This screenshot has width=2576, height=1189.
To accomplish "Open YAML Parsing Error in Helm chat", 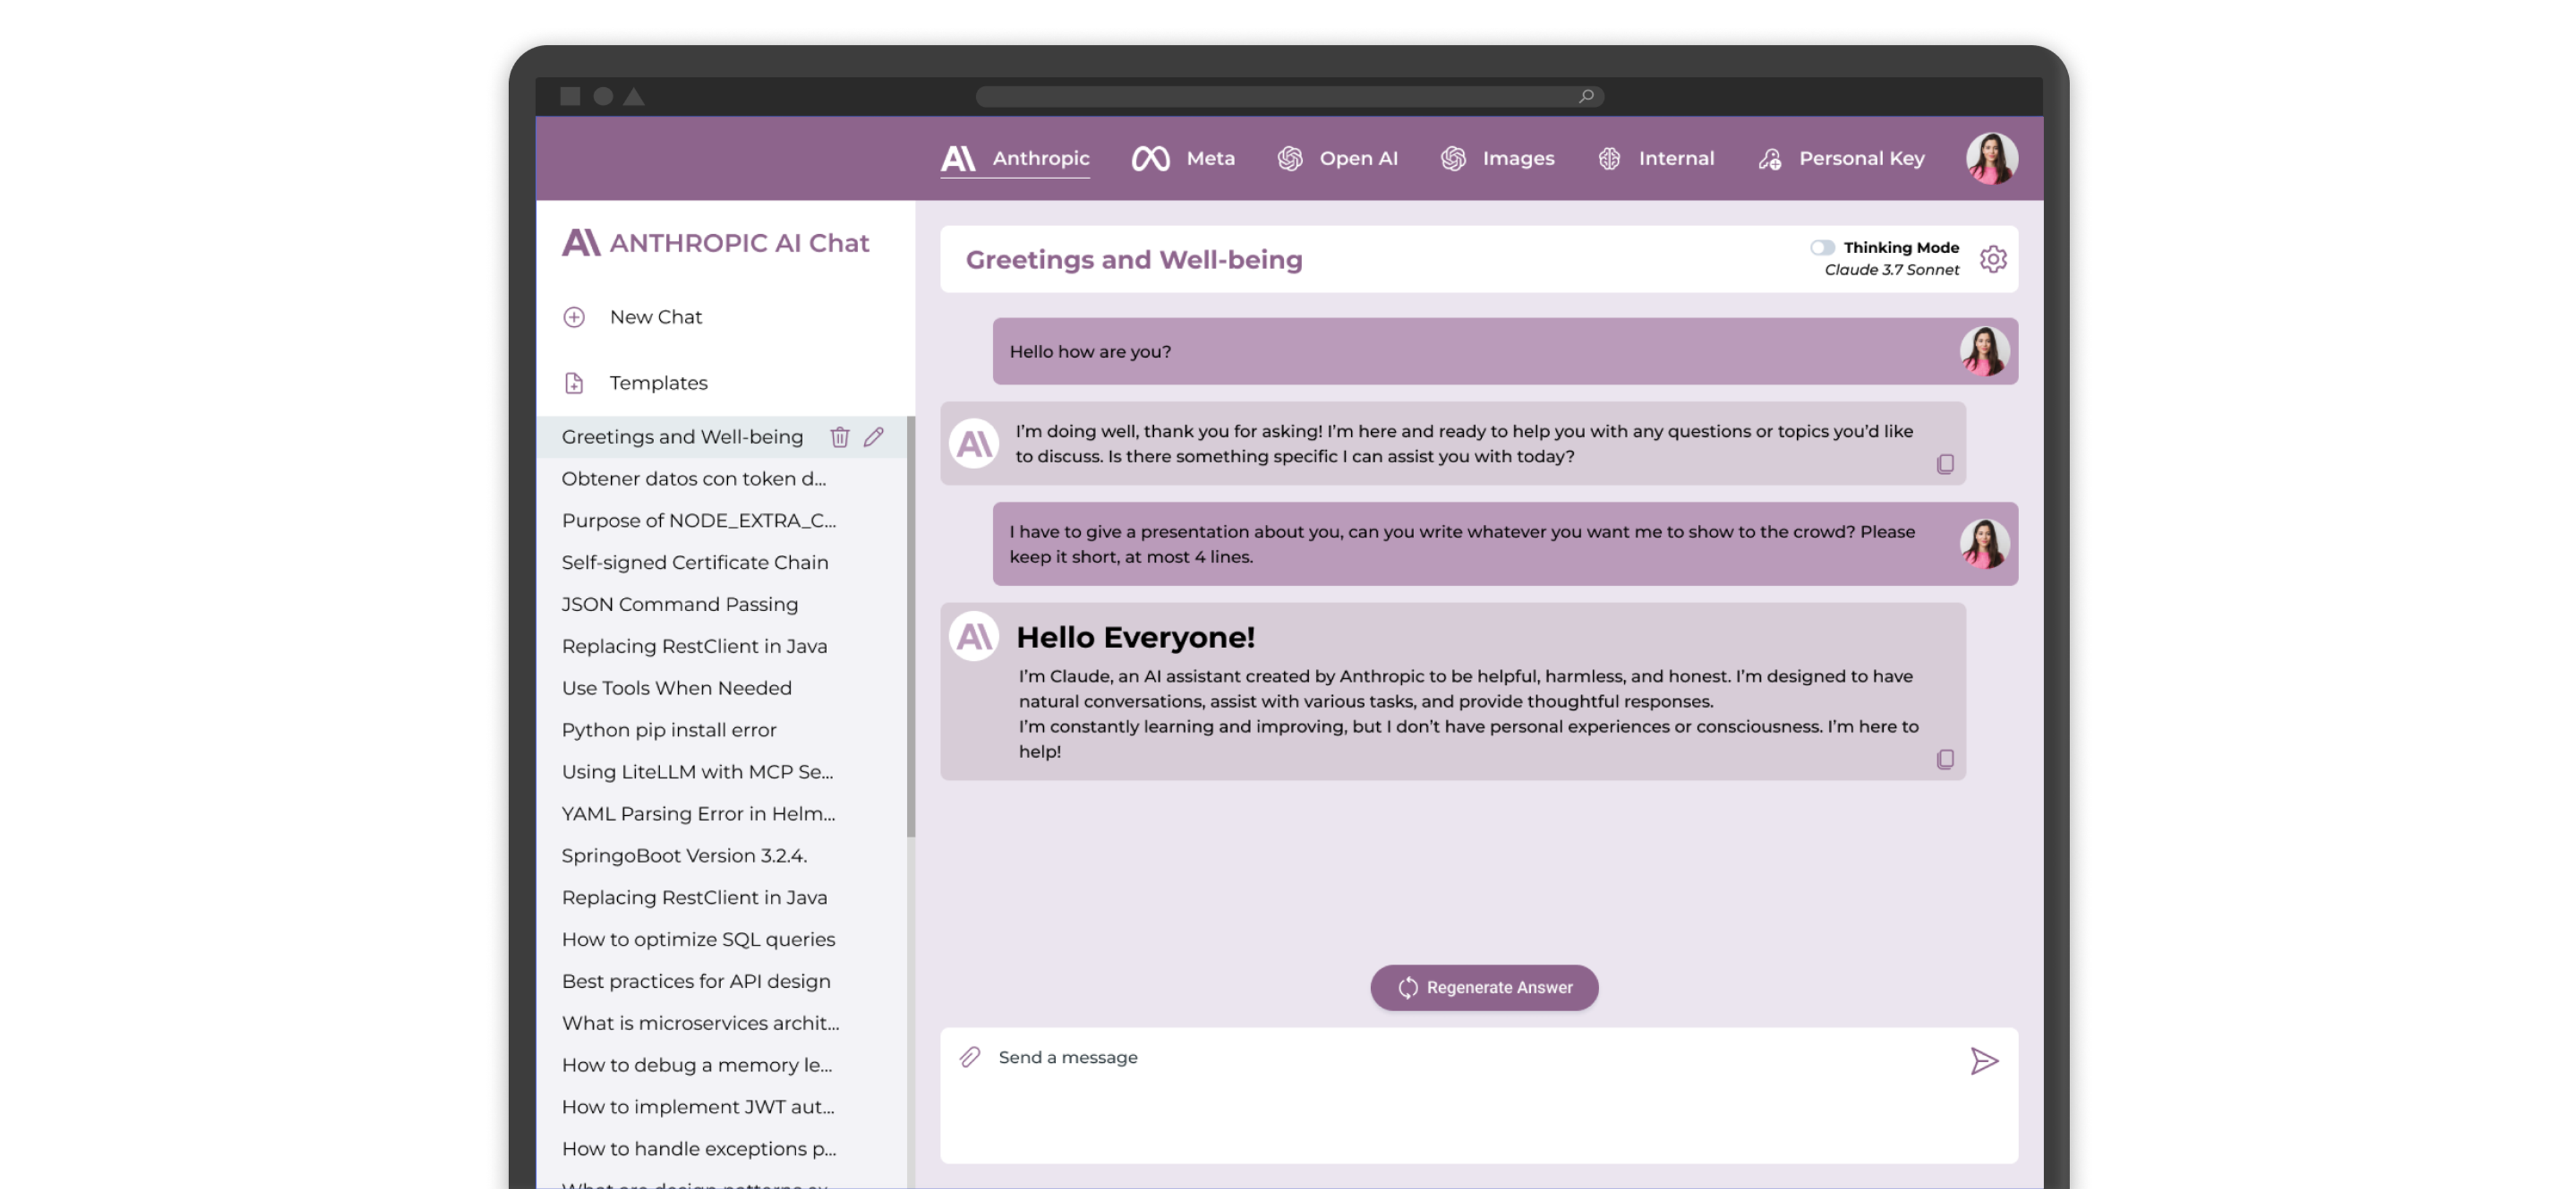I will click(x=698, y=814).
